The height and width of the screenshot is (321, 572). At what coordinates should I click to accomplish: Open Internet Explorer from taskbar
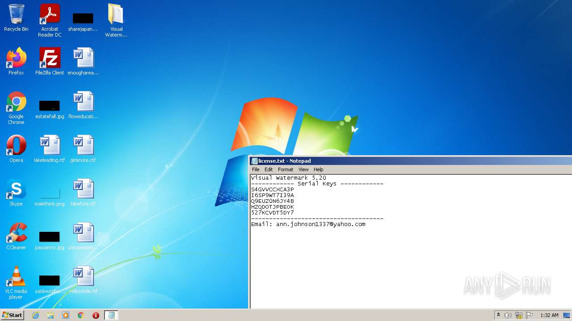(36, 315)
